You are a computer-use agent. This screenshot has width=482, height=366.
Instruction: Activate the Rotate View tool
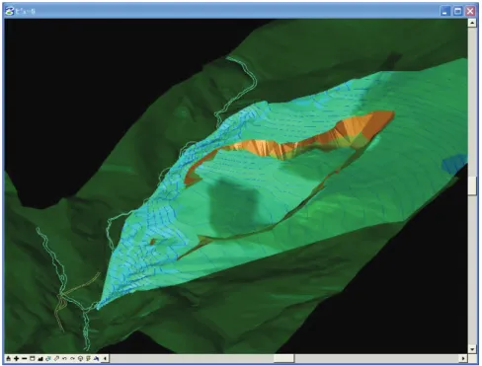[x=48, y=358]
